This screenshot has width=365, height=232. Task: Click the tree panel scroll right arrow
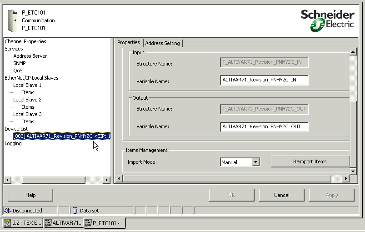(107, 180)
